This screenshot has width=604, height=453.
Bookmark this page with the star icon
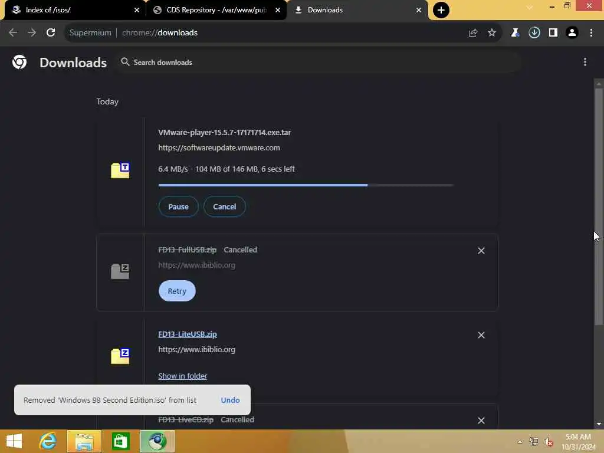(x=492, y=33)
